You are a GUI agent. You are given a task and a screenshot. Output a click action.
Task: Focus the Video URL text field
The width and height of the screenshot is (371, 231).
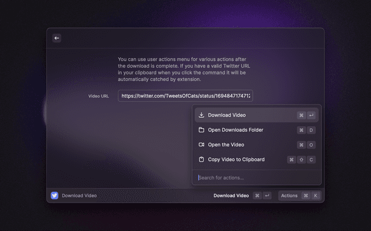(x=185, y=96)
